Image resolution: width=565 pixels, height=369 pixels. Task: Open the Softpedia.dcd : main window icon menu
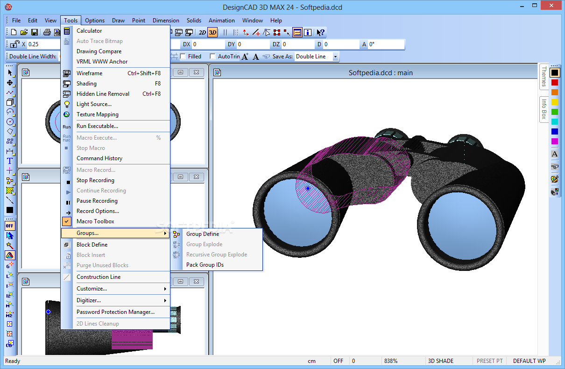coord(218,72)
